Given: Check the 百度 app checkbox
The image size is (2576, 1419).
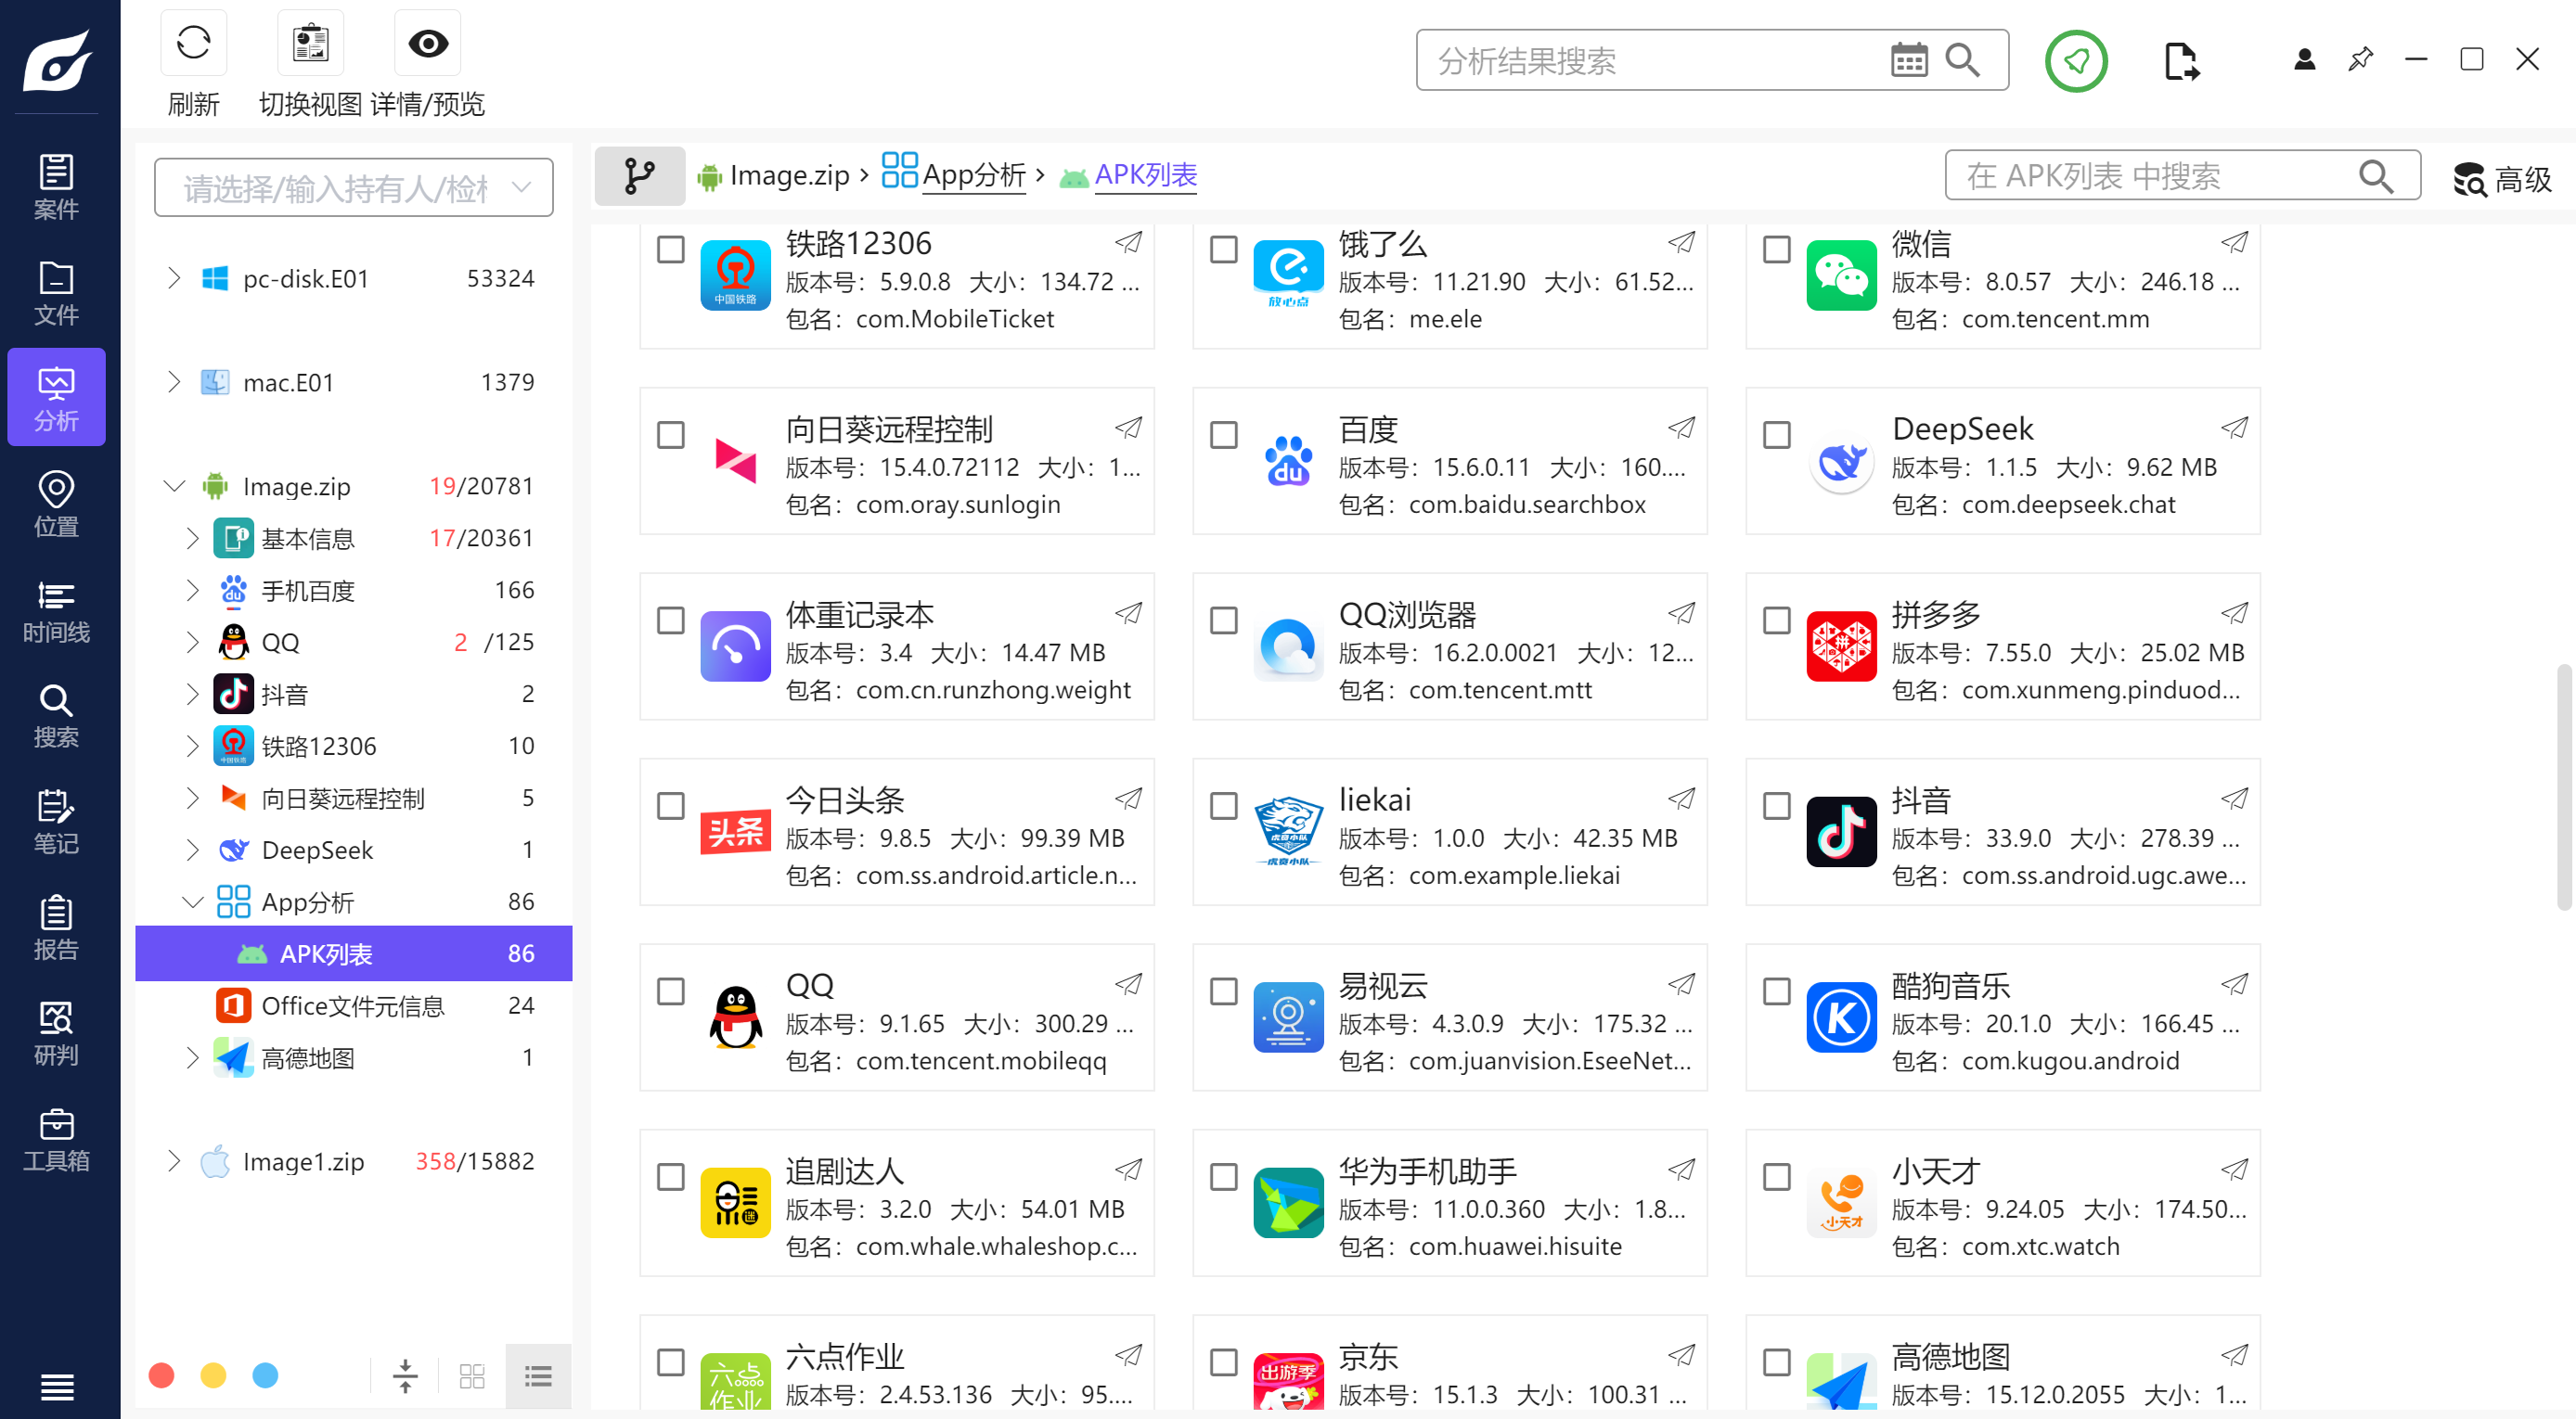Looking at the screenshot, I should click(1223, 435).
